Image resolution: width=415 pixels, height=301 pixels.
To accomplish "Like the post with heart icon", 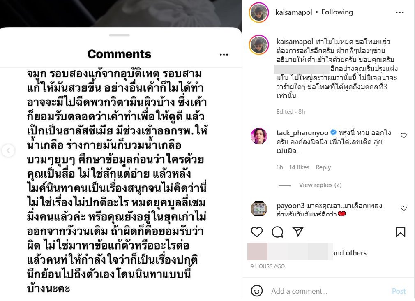I will click(256, 232).
